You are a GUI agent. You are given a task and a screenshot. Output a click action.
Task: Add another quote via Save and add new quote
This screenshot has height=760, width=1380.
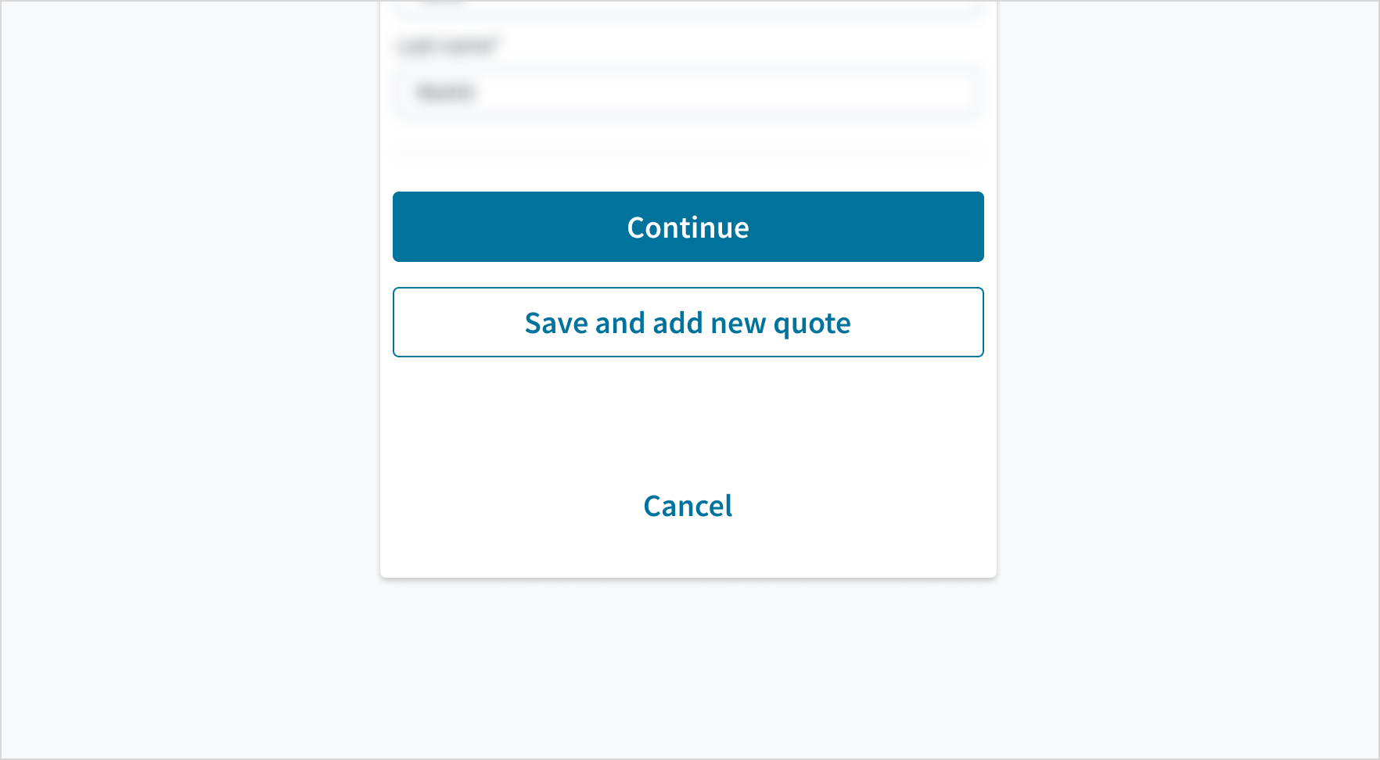pyautogui.click(x=688, y=322)
